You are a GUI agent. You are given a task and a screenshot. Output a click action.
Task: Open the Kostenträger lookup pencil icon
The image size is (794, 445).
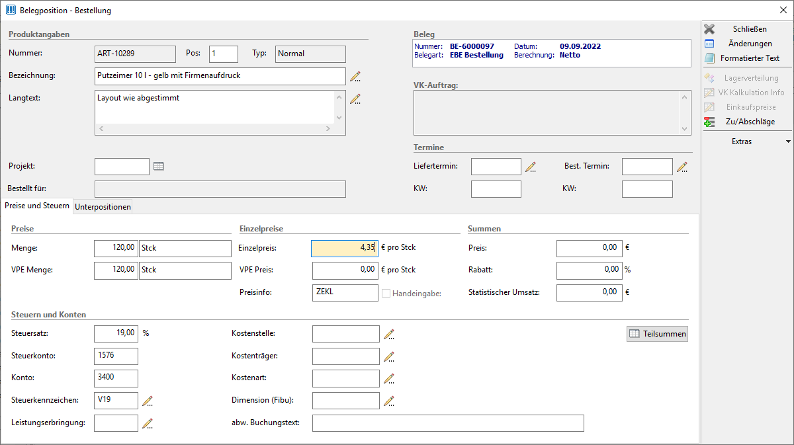pyautogui.click(x=389, y=356)
